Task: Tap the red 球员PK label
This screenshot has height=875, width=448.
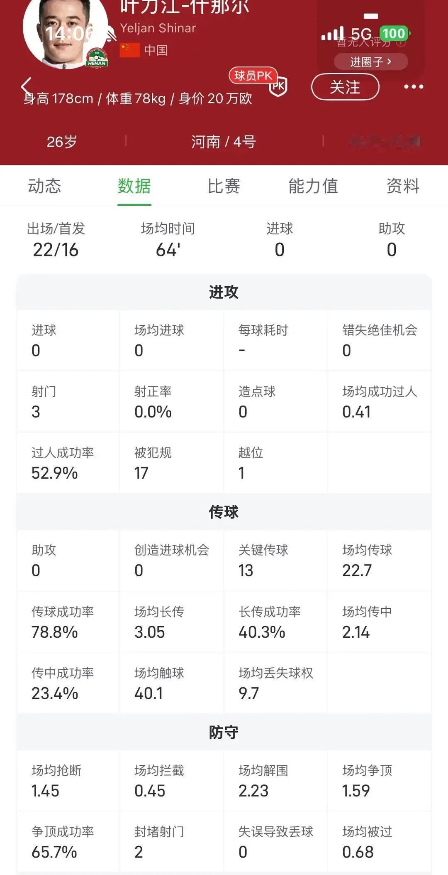Action: 253,75
